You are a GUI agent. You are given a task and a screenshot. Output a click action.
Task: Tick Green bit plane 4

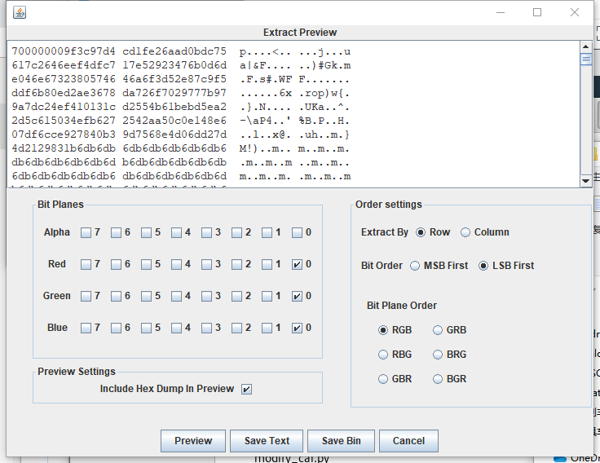[176, 296]
